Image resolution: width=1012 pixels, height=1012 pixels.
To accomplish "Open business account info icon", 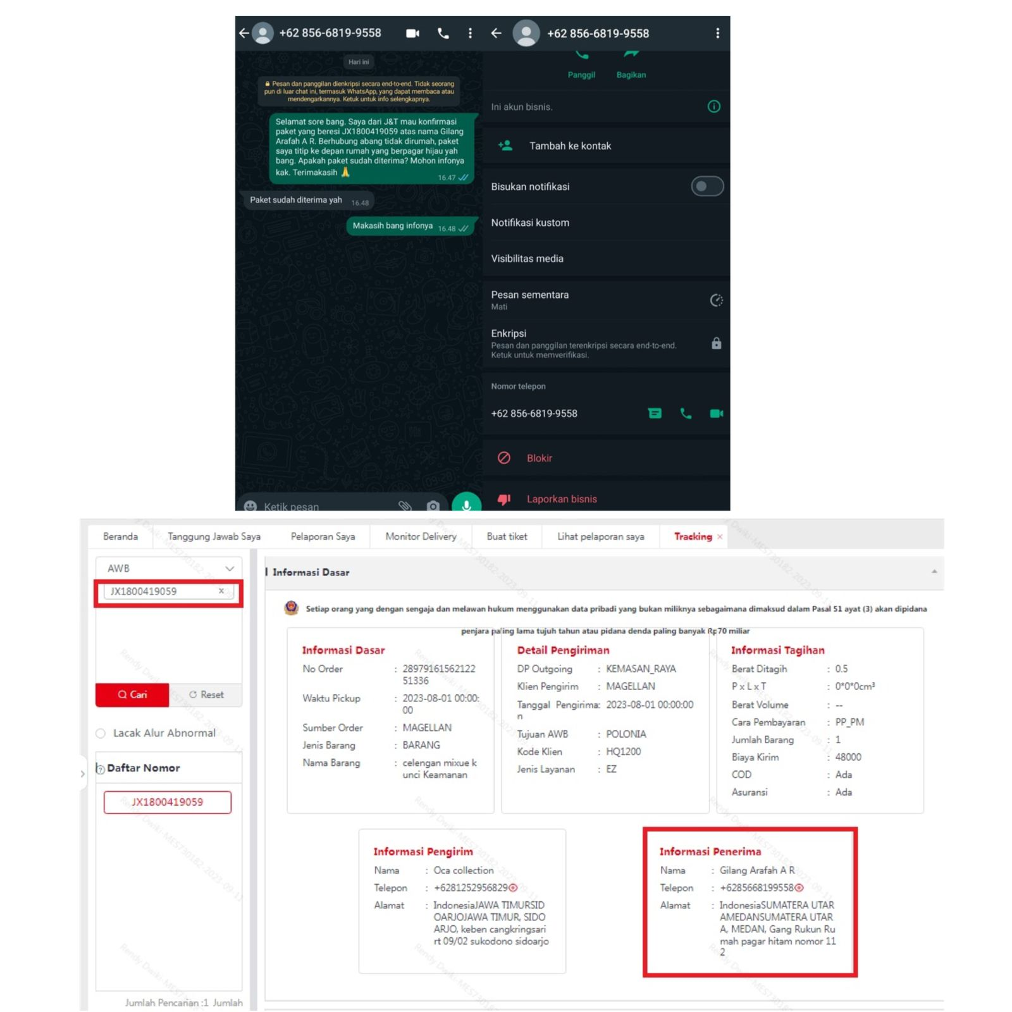I will point(713,106).
